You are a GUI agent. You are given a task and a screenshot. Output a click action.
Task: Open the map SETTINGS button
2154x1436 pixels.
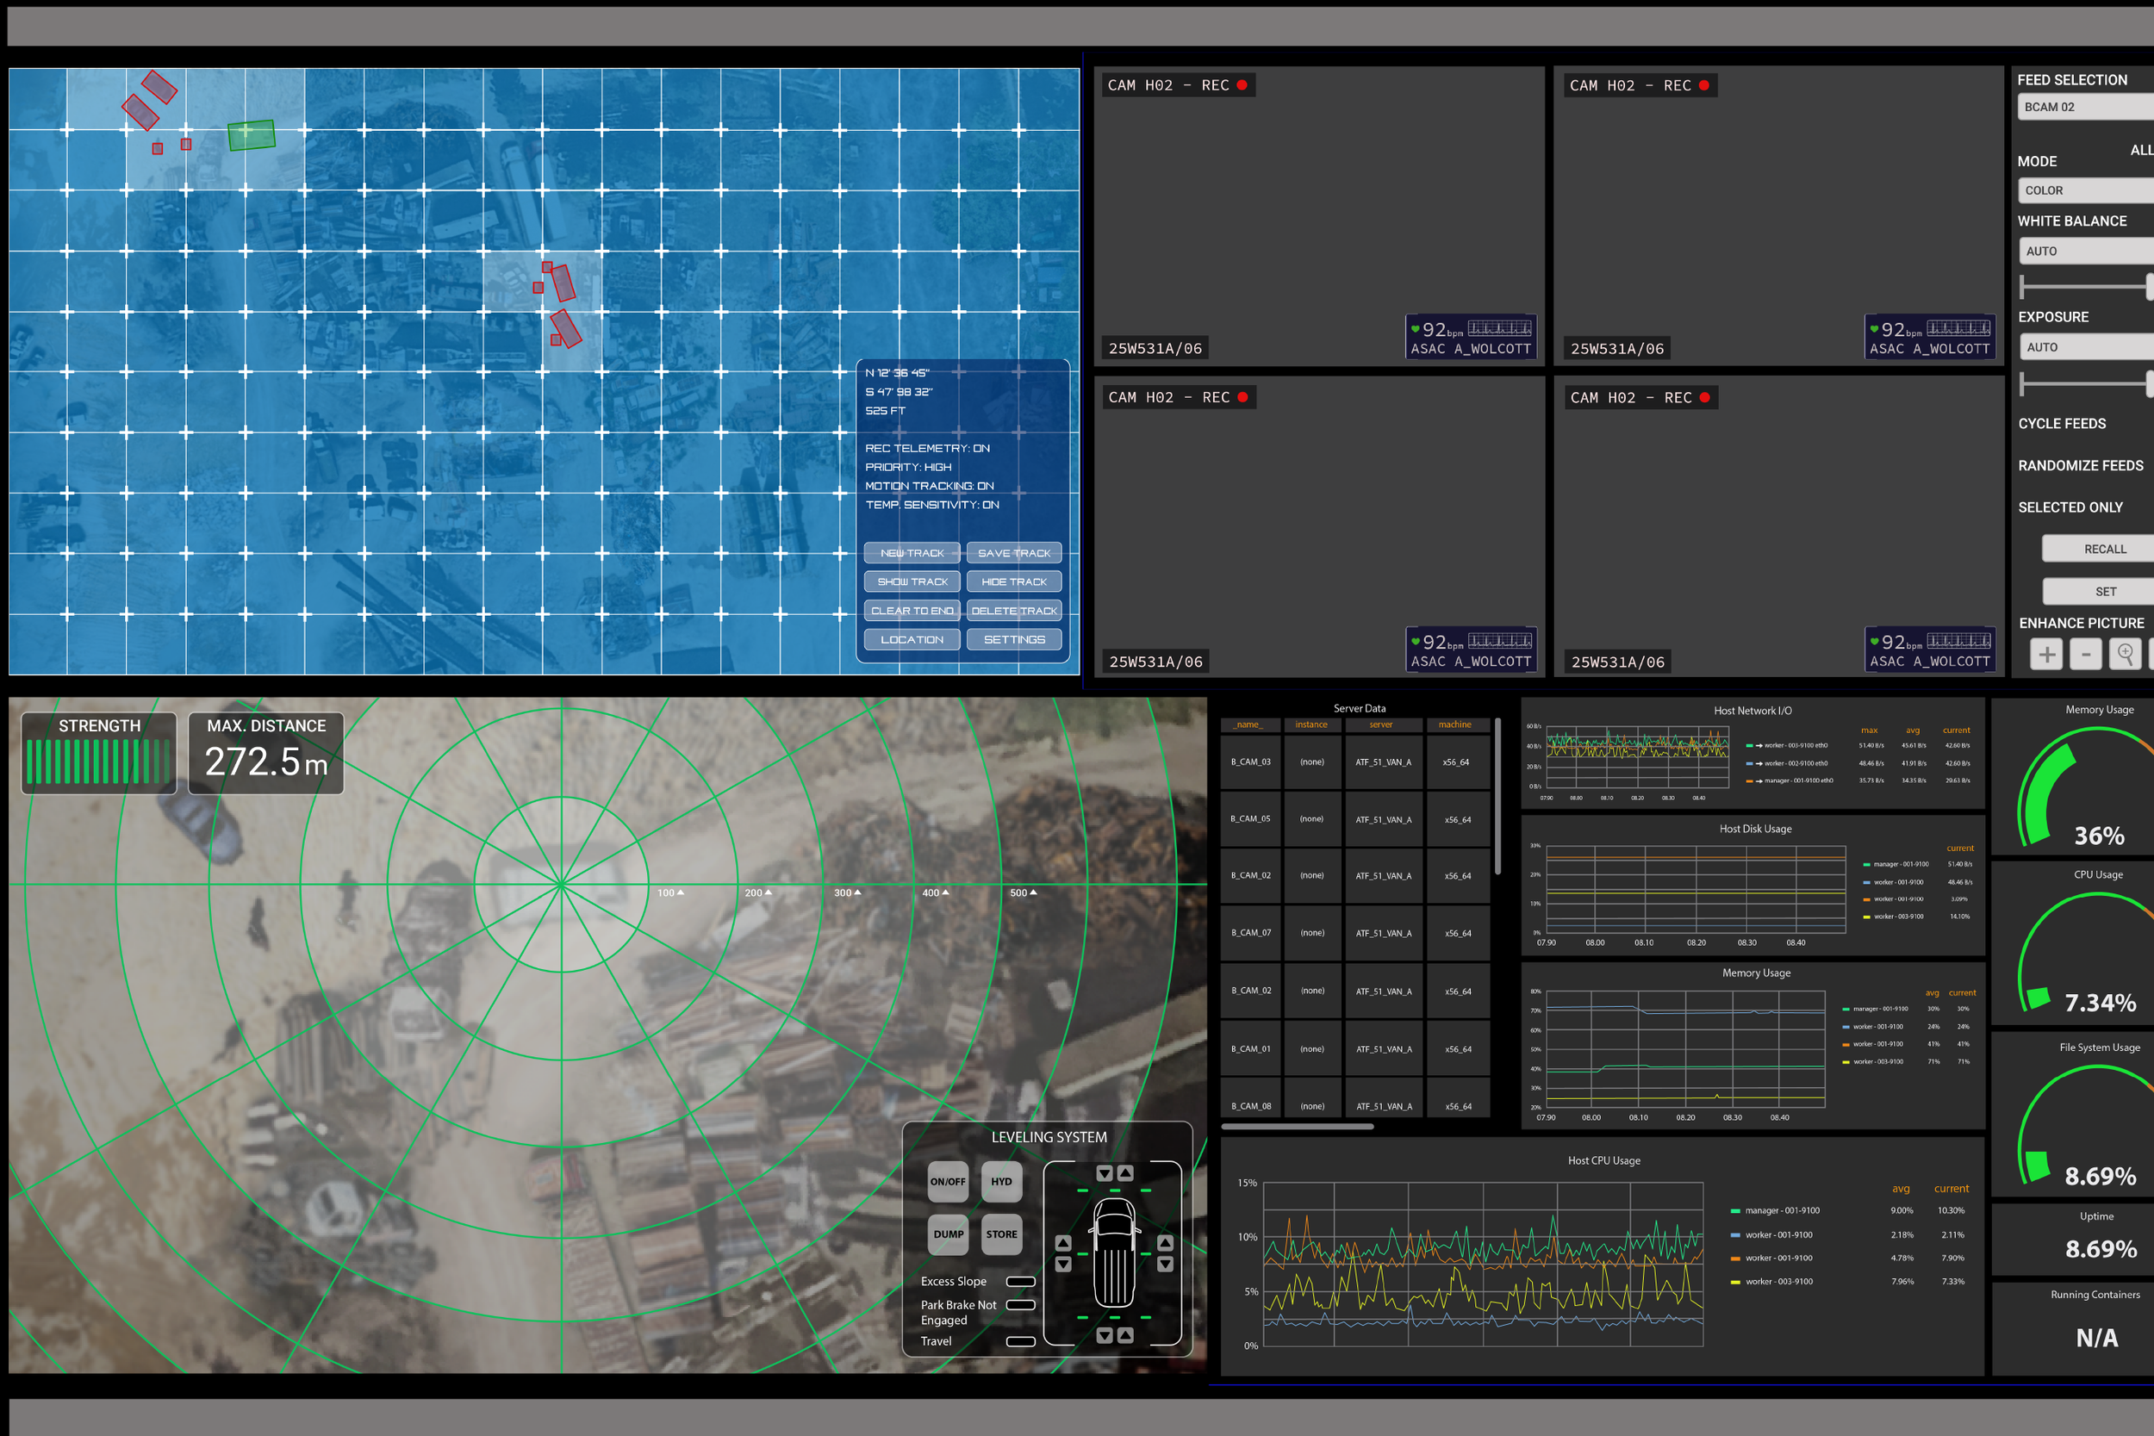click(x=1014, y=639)
